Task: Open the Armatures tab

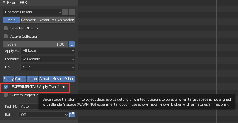Action: coord(48,20)
